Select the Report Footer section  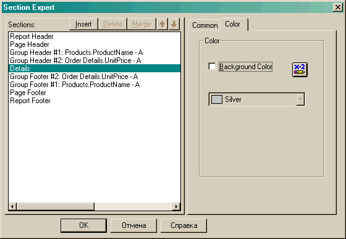pyautogui.click(x=30, y=101)
